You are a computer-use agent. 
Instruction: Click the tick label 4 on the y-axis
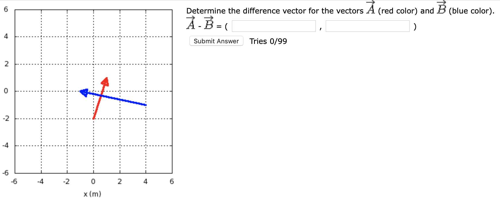(6, 36)
